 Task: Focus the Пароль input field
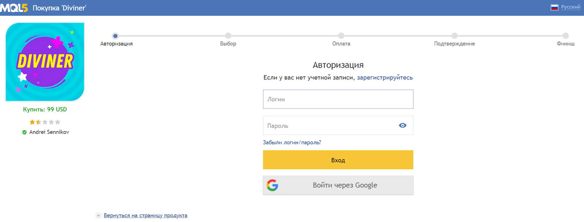click(x=338, y=126)
